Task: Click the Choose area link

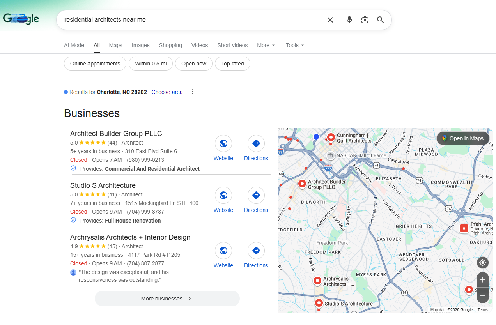Action: click(x=167, y=92)
